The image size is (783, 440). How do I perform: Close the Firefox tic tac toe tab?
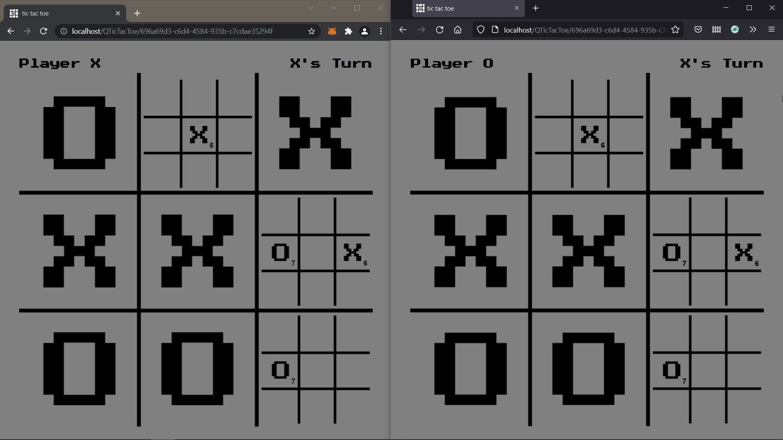click(517, 8)
